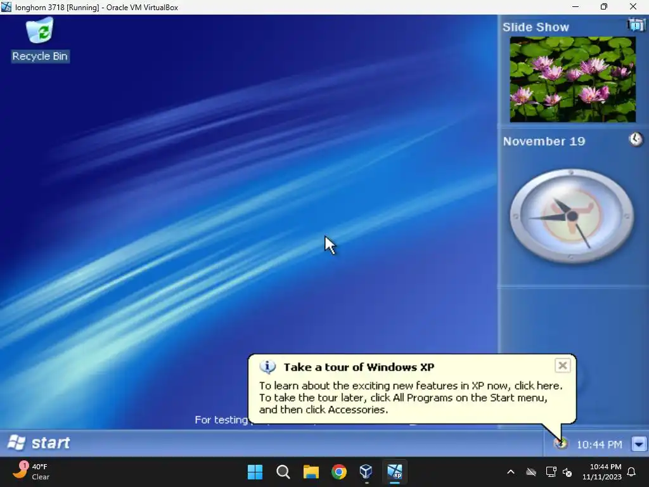Click the network tray icon
649x487 pixels.
551,472
